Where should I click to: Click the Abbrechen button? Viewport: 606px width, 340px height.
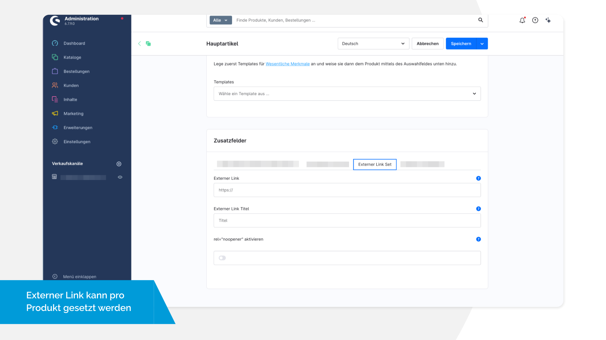click(428, 43)
